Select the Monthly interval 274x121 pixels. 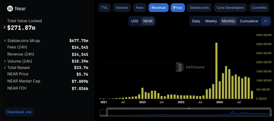pos(229,21)
